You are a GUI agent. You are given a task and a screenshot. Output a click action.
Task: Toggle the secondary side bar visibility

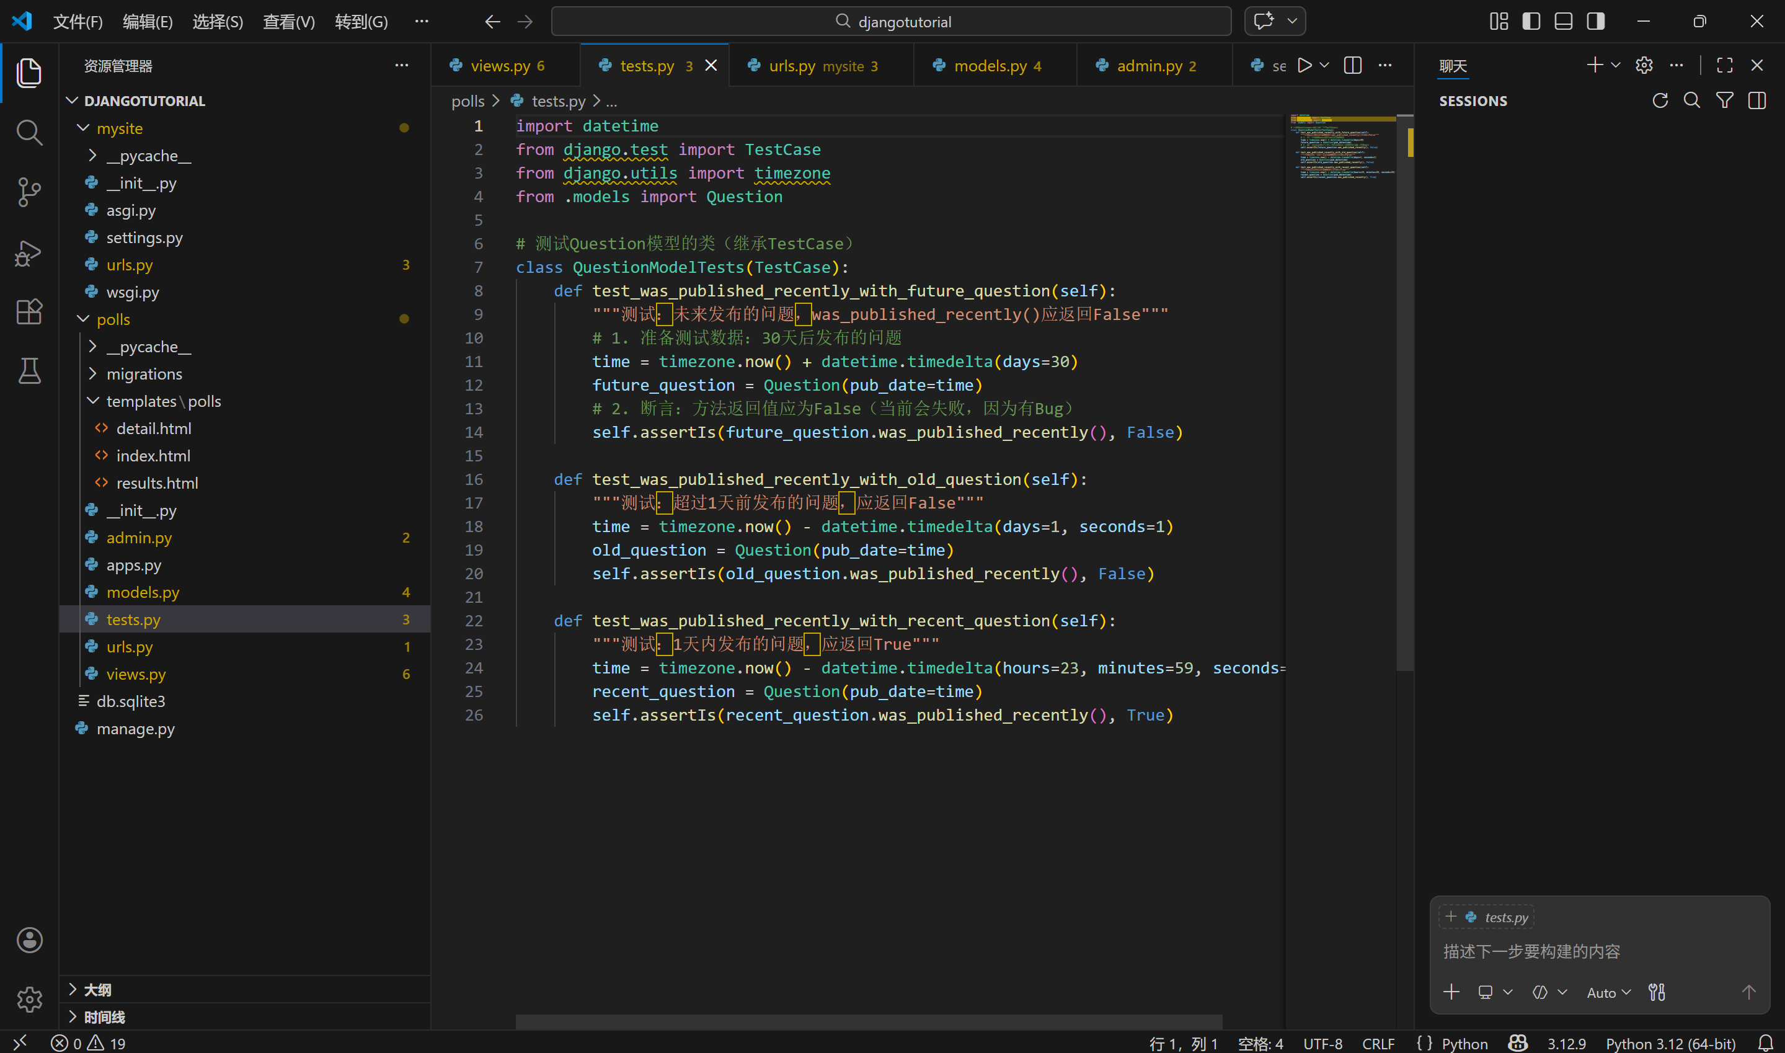[x=1596, y=21]
